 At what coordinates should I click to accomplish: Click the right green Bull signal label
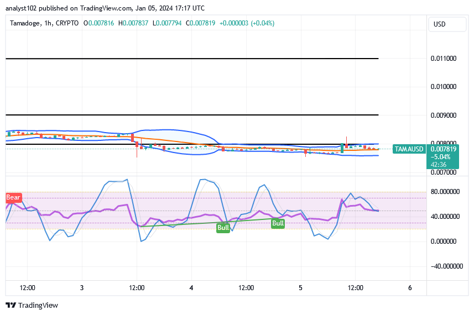click(x=278, y=223)
